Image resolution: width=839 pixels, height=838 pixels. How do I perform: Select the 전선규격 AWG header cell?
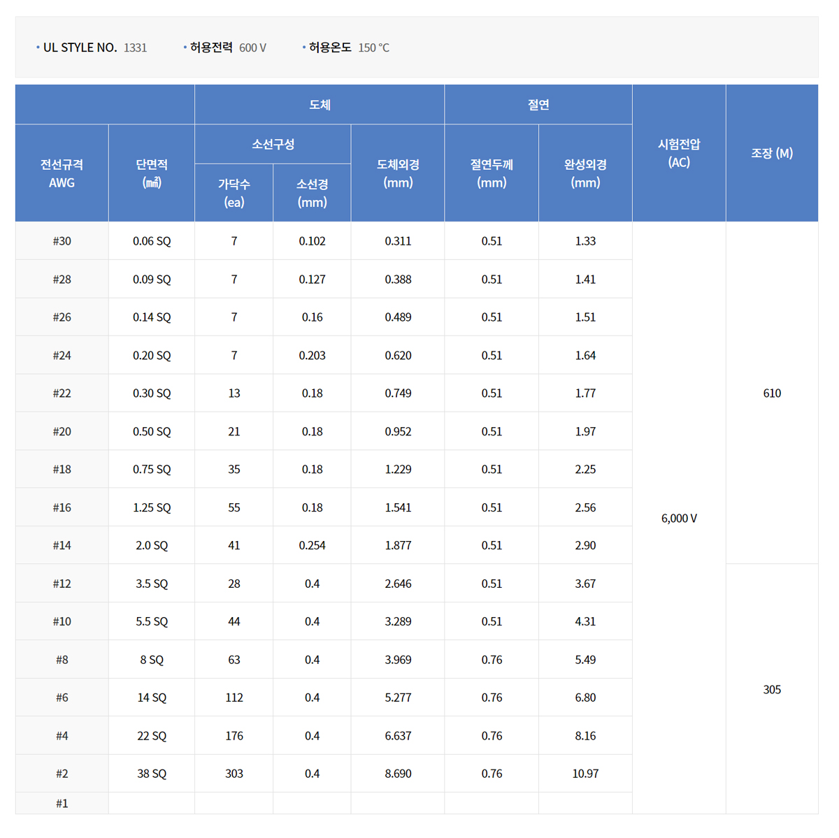62,173
